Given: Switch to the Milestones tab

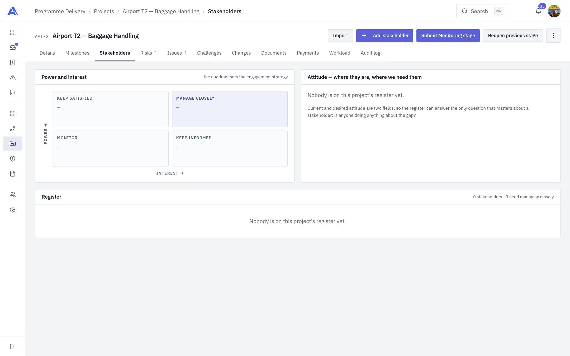Looking at the screenshot, I should coord(77,53).
